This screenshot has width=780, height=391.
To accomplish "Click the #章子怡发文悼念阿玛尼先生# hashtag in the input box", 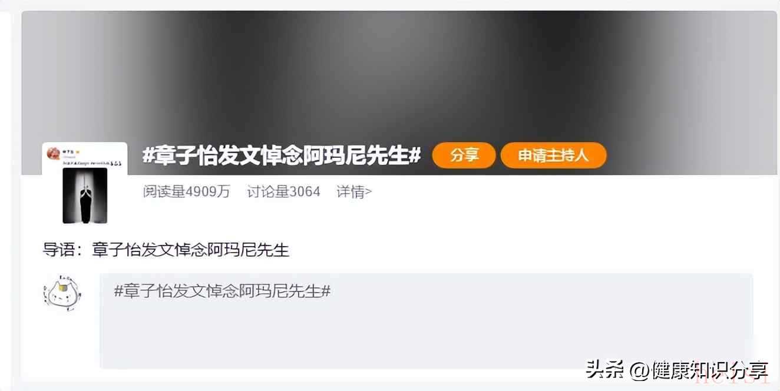I will [222, 291].
